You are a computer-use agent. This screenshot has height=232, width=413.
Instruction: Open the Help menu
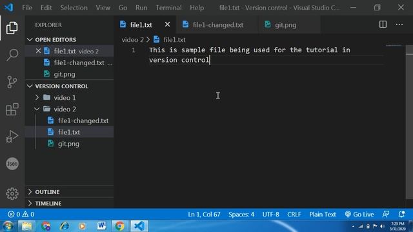click(x=197, y=8)
